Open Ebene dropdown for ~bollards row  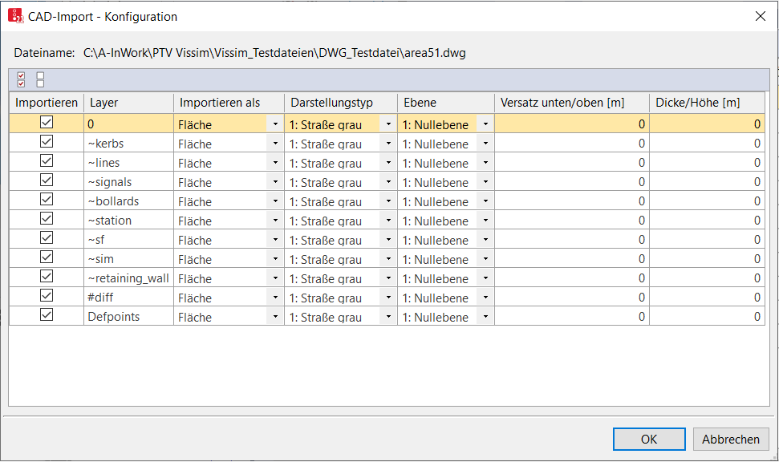(x=485, y=201)
